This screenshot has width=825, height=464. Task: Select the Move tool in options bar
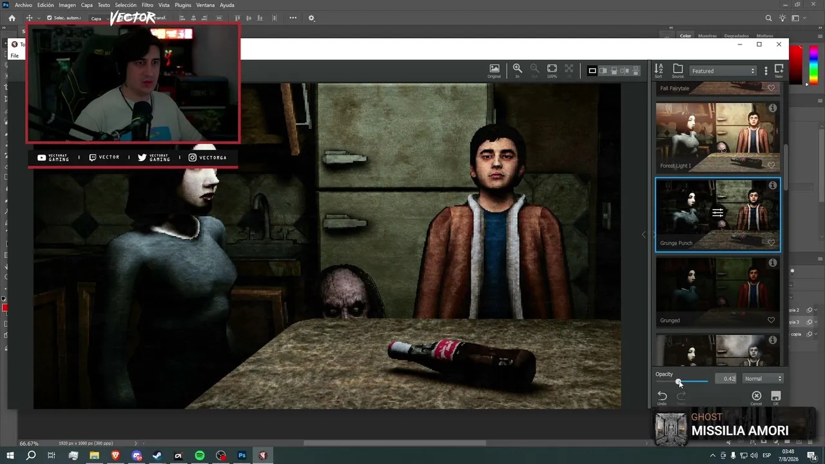pyautogui.click(x=29, y=18)
